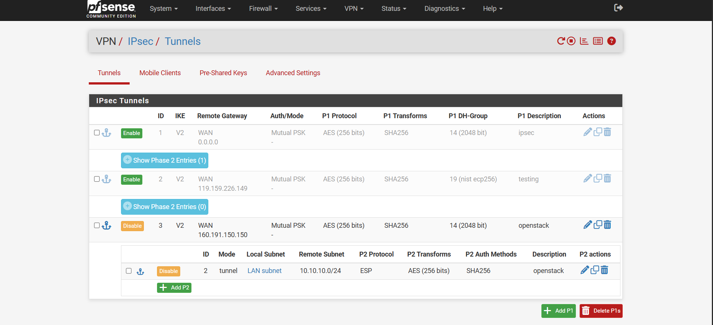713x325 pixels.
Task: Open the red help question icon
Action: click(x=611, y=41)
